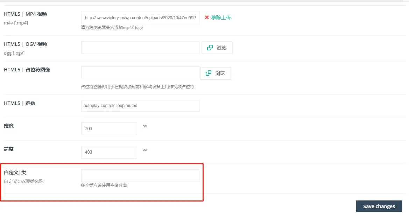The height and width of the screenshot is (219, 409).
Task: Click the 自定义CSS项类名称 description
Action: click(24, 181)
